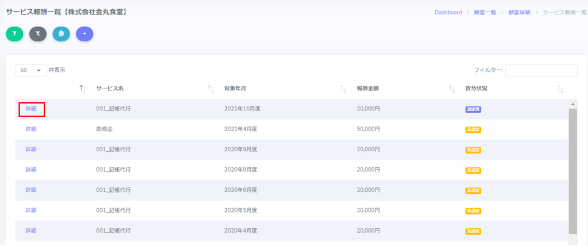The image size is (588, 246).
Task: Click 未設定 badge in the 助成金 row
Action: 473,129
